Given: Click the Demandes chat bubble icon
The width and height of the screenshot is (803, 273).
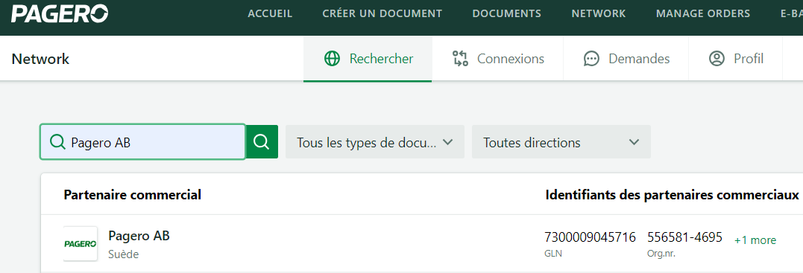Looking at the screenshot, I should (591, 59).
